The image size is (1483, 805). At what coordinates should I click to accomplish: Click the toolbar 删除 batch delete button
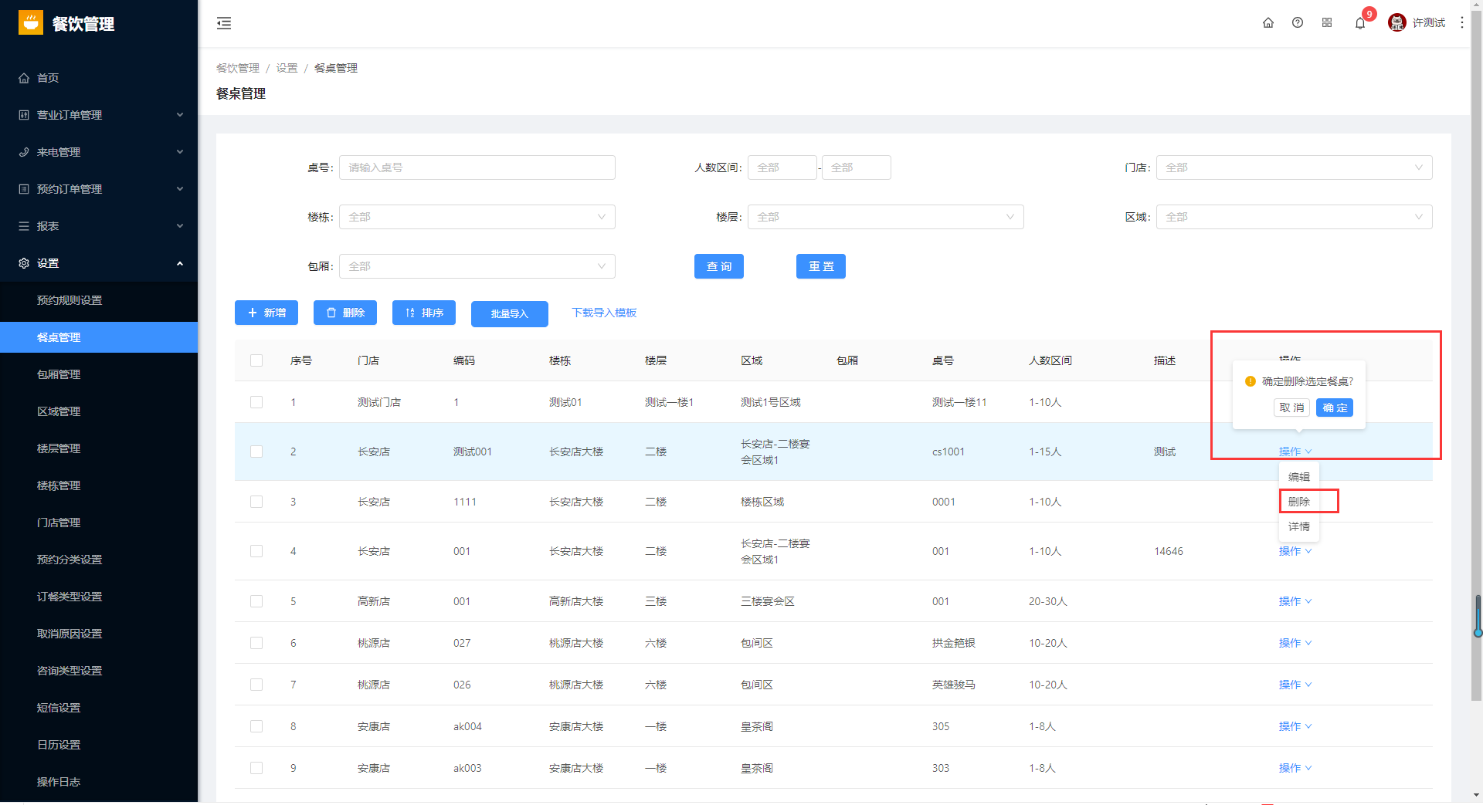[345, 313]
